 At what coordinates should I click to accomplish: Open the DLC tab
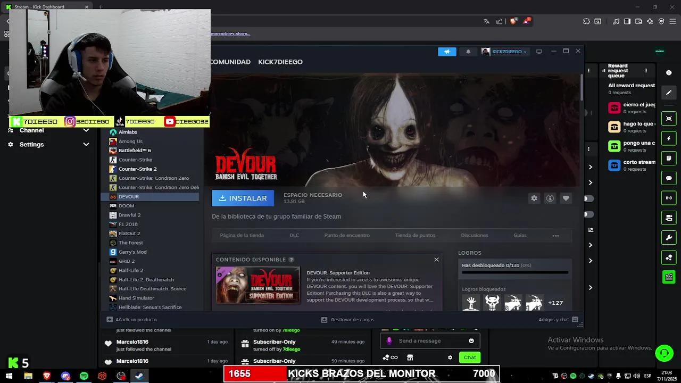294,235
